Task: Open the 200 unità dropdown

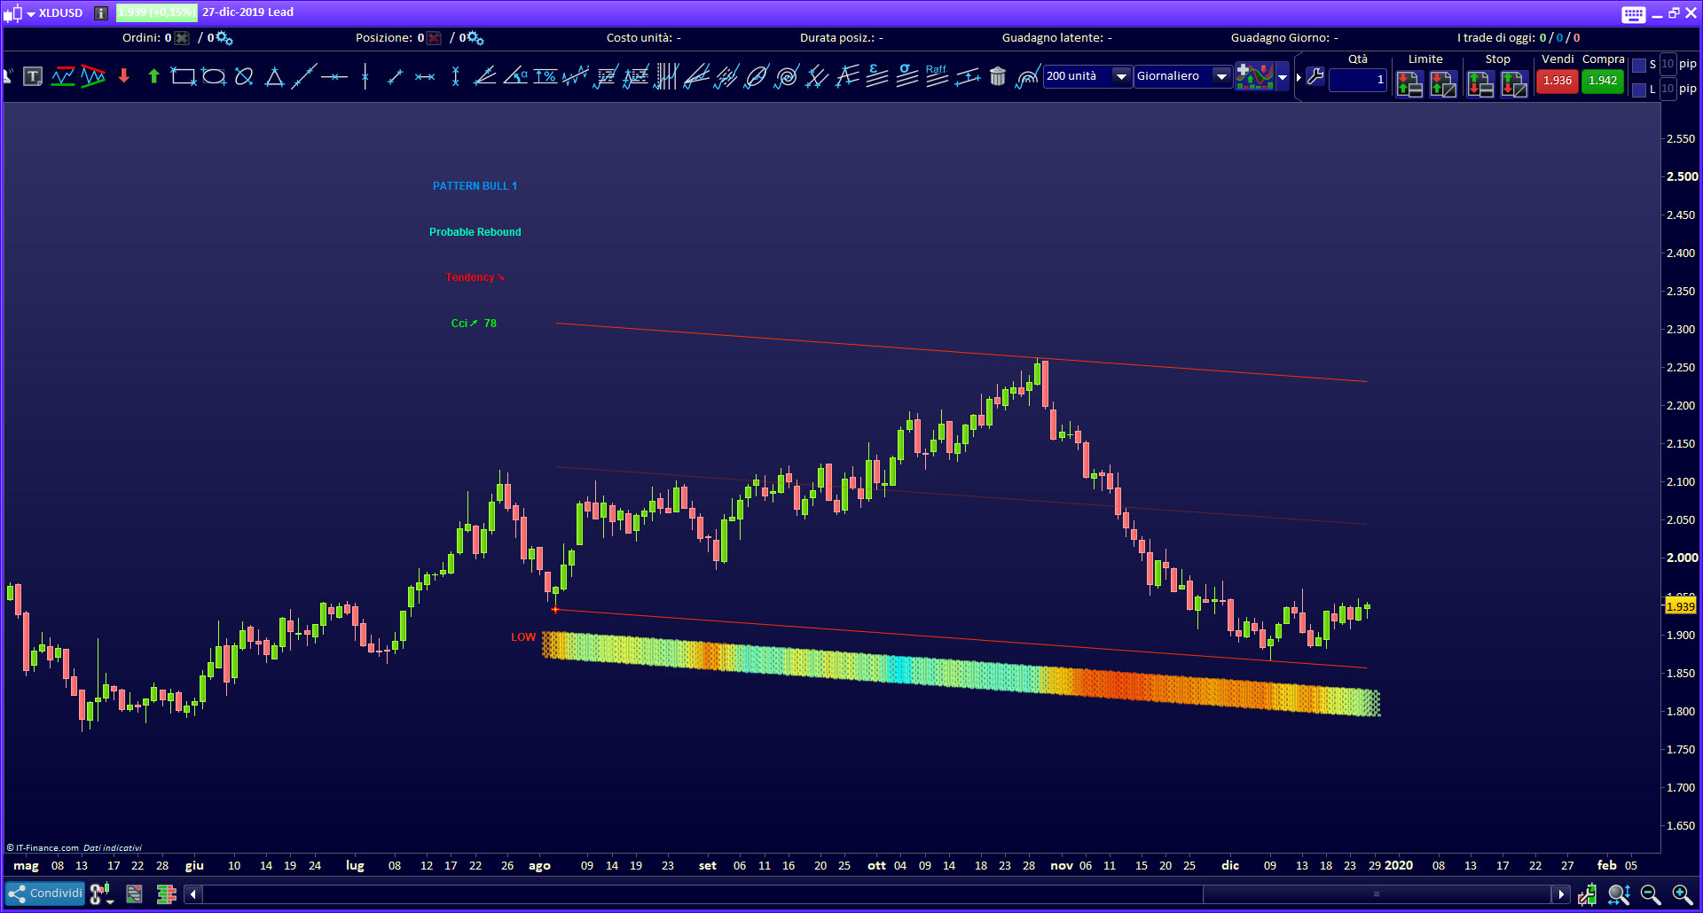Action: 1121,76
